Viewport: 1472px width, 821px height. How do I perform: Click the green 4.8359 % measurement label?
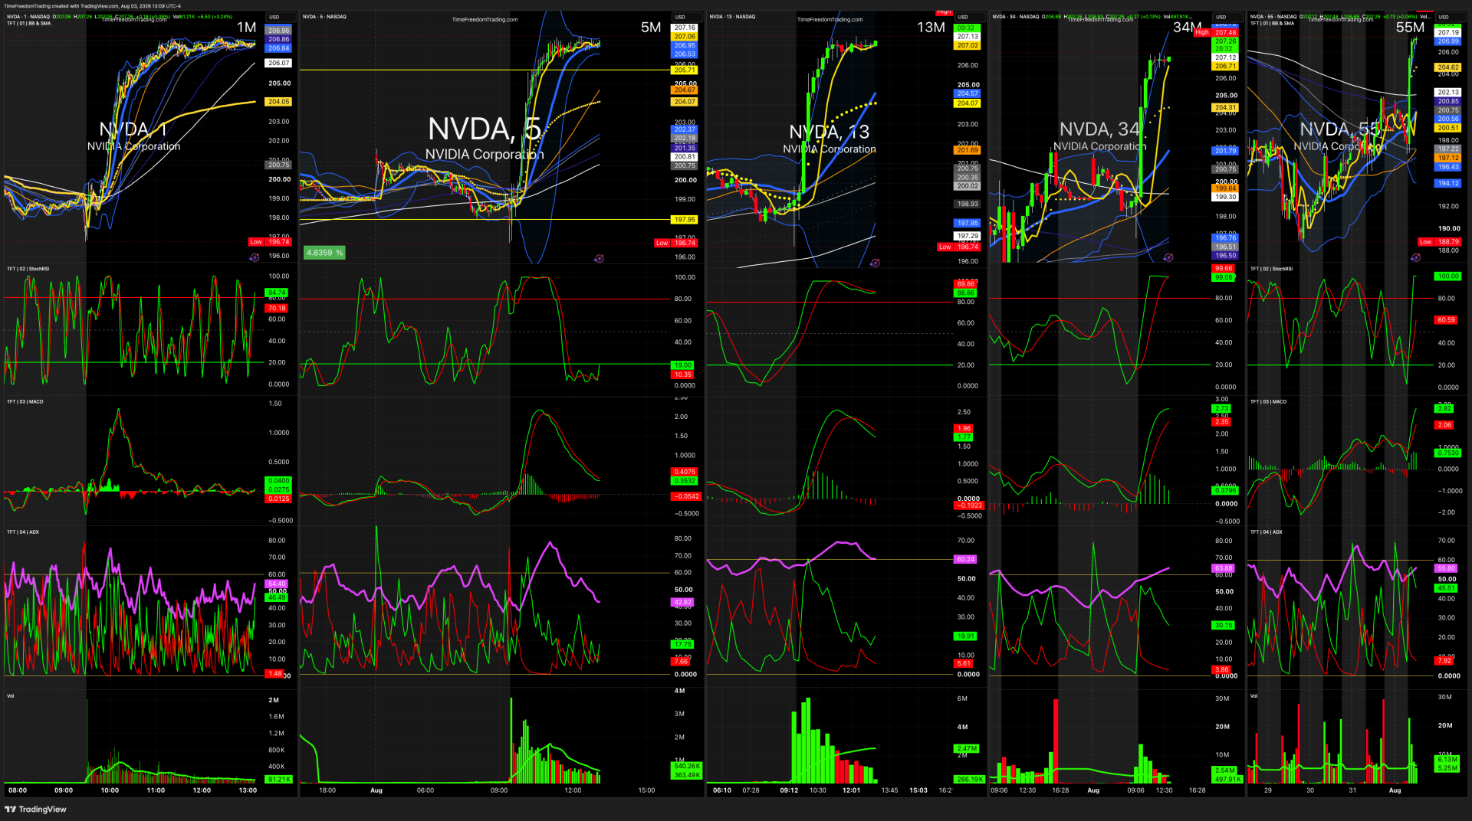[x=324, y=253]
